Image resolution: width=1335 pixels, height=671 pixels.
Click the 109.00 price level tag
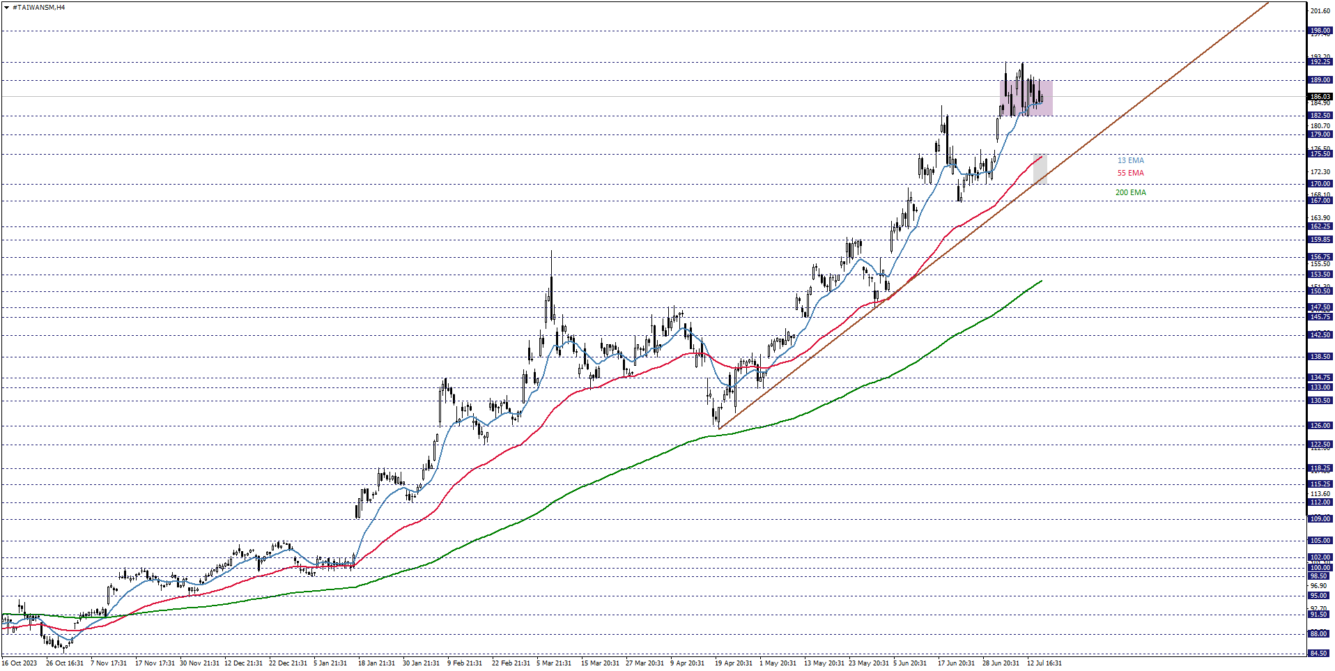1320,519
